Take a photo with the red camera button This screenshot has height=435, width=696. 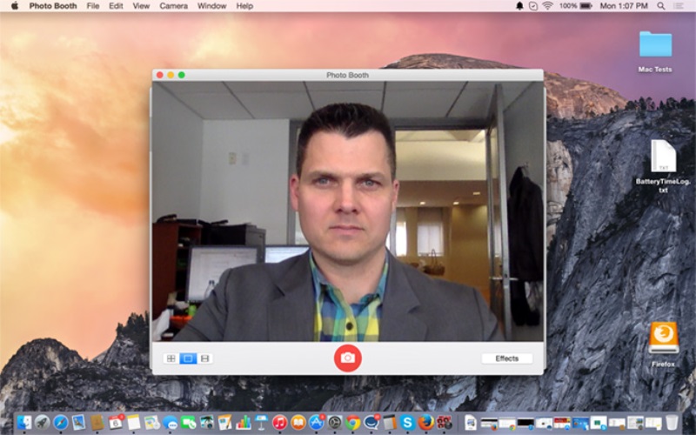347,358
